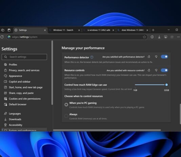Give thumbs down for performance detector

coord(156,57)
